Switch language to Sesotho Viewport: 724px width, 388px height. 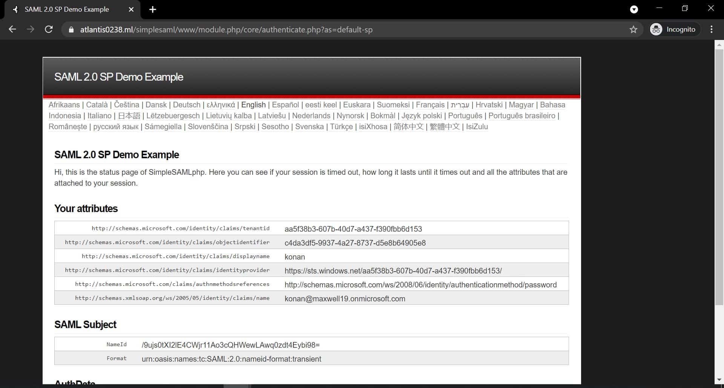275,127
